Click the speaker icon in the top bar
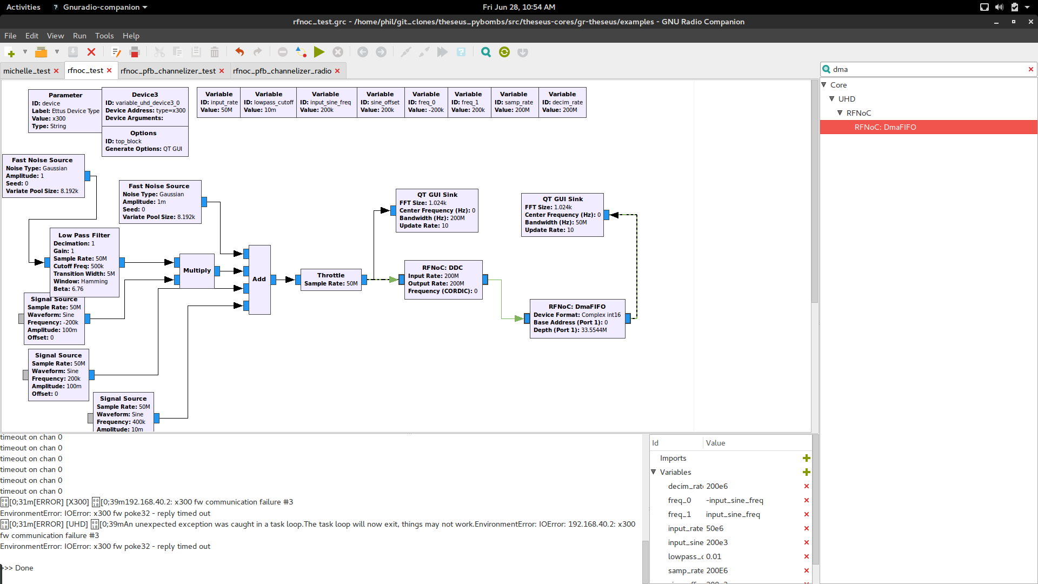This screenshot has width=1038, height=584. coord(1000,7)
